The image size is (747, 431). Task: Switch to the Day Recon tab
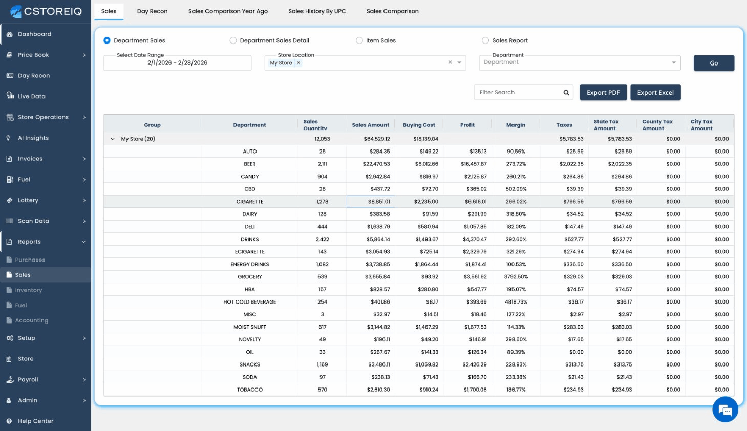[x=152, y=11]
